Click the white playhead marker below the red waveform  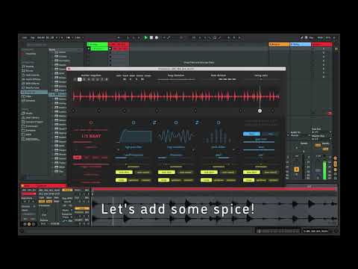pos(260,111)
